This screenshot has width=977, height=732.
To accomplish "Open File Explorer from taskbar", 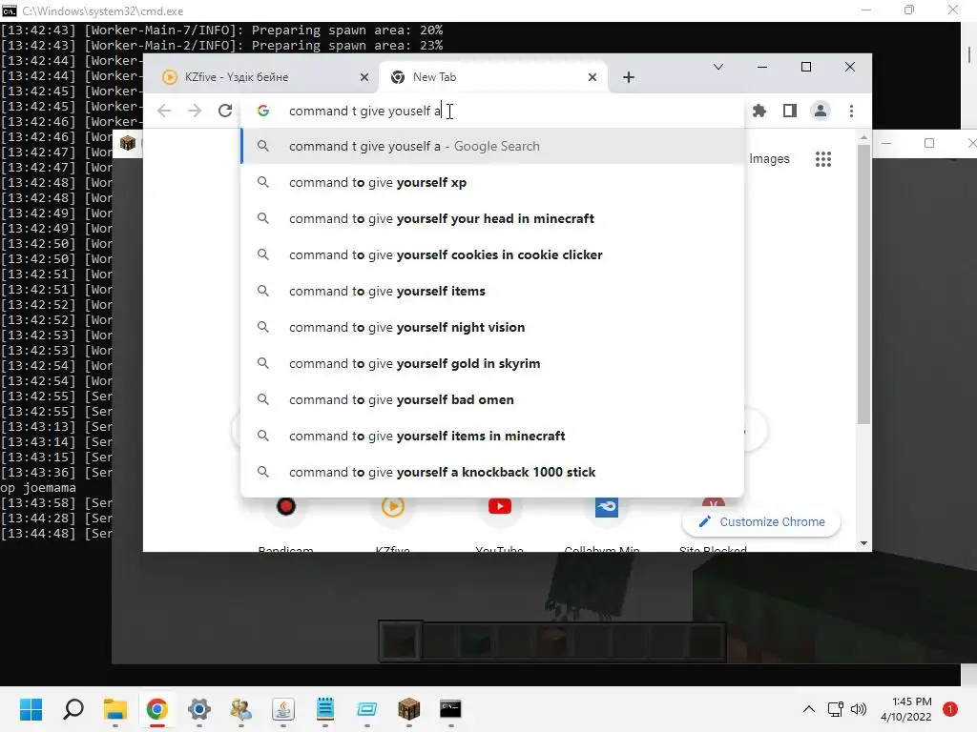I will tap(115, 709).
